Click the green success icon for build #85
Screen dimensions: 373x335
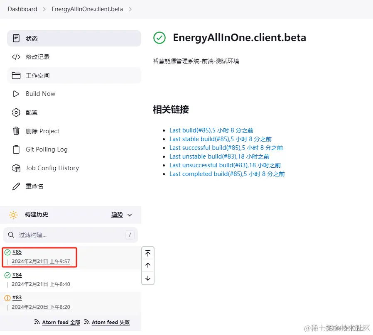[7, 252]
